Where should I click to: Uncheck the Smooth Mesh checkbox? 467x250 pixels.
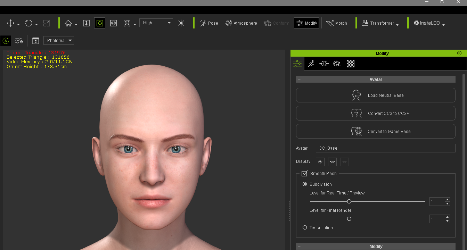(x=304, y=173)
